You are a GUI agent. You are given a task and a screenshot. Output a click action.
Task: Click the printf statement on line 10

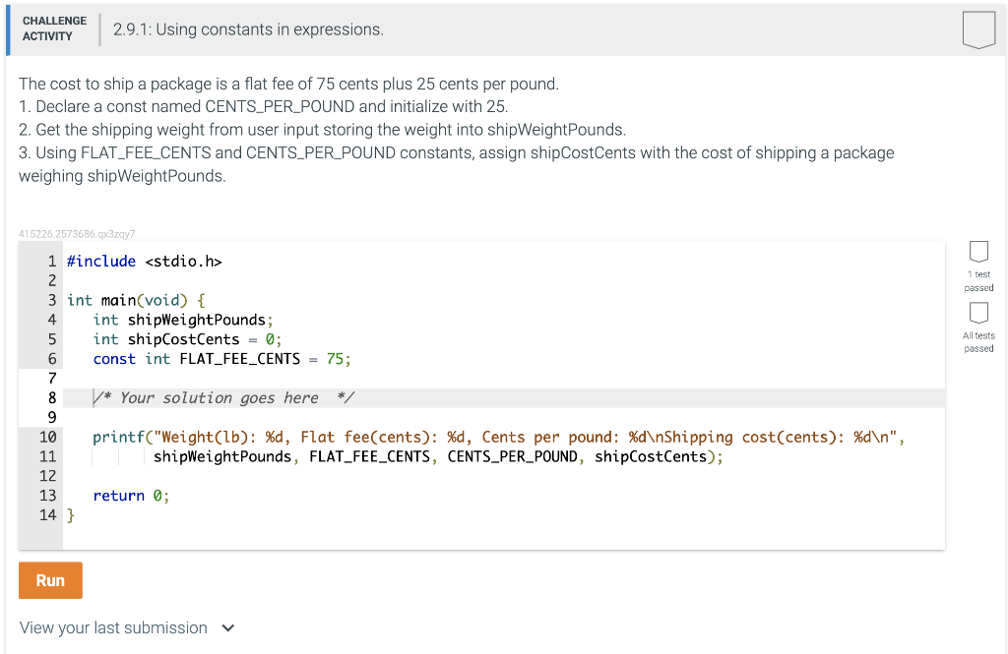(x=498, y=437)
